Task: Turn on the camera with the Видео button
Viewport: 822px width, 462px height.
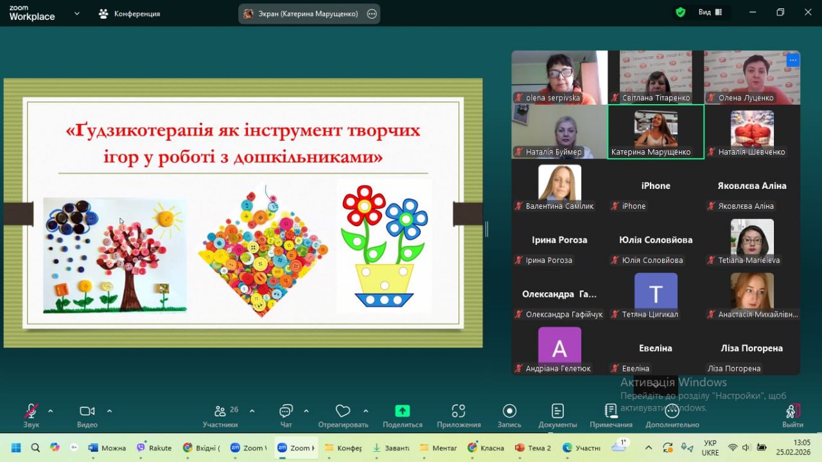Action: [x=87, y=416]
